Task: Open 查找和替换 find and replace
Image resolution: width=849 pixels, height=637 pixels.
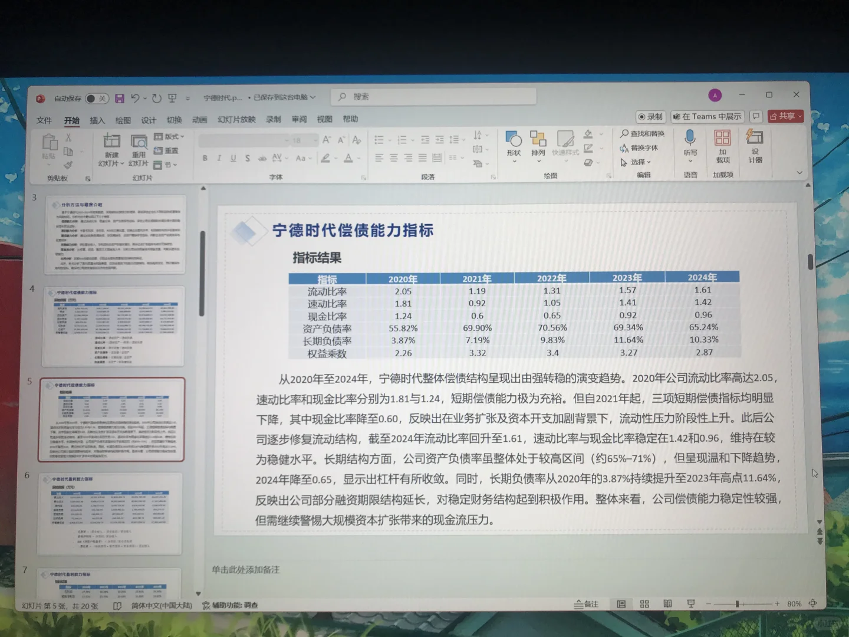Action: 642,134
